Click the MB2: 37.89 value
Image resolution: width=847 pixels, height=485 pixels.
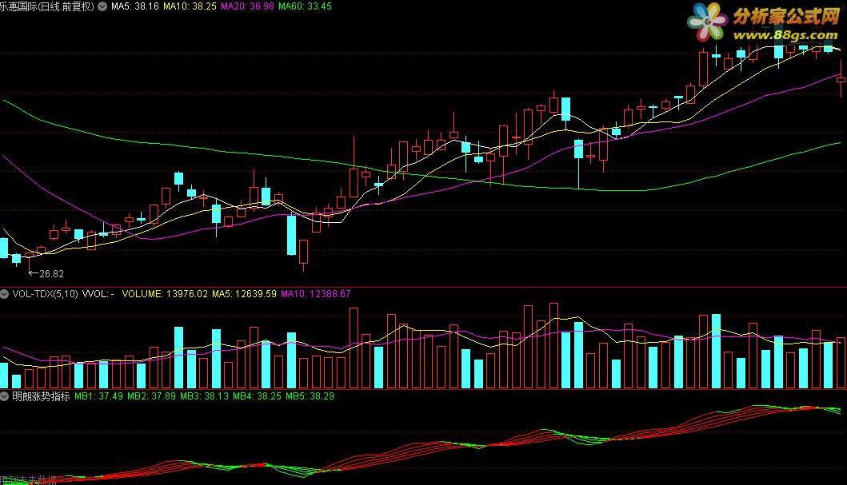(x=151, y=396)
